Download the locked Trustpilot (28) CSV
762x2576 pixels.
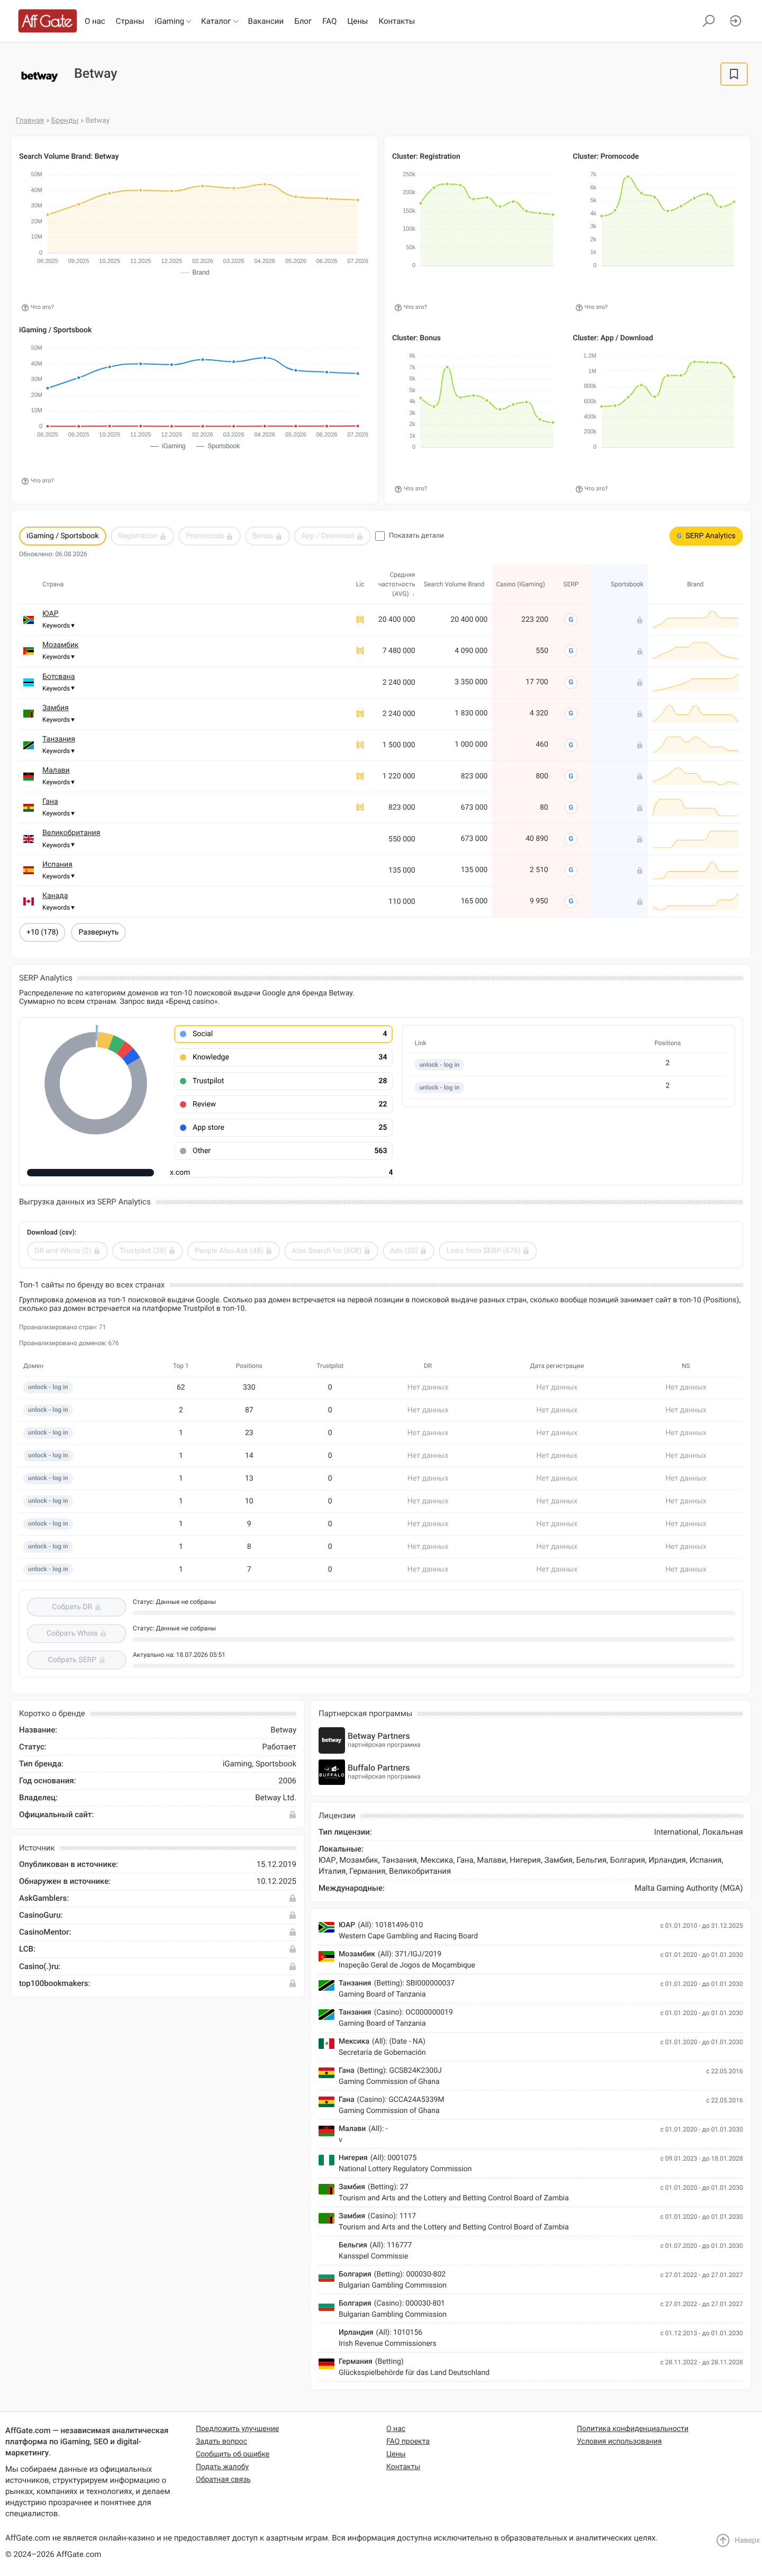[x=147, y=1251]
